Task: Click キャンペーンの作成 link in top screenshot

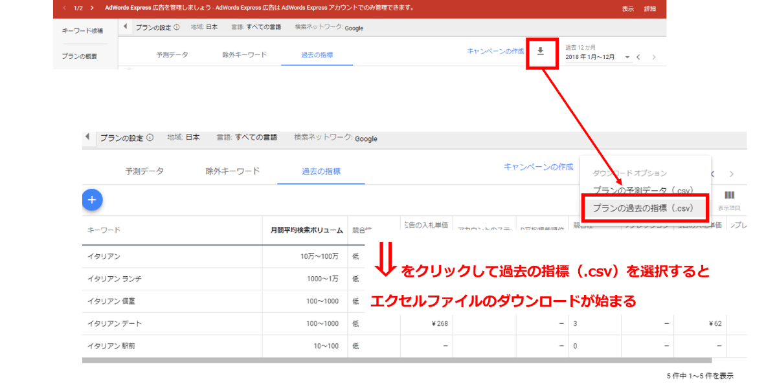Action: pos(495,51)
